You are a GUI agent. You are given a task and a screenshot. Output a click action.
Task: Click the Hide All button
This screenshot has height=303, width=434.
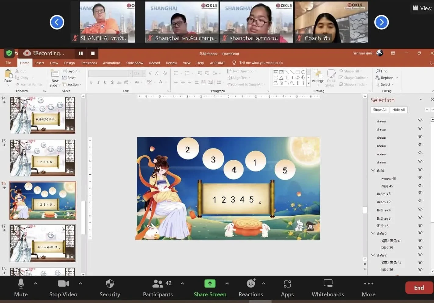pyautogui.click(x=398, y=110)
